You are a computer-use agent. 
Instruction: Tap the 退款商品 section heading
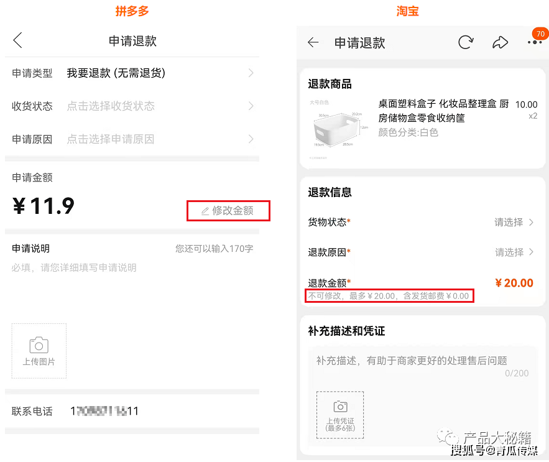point(330,84)
